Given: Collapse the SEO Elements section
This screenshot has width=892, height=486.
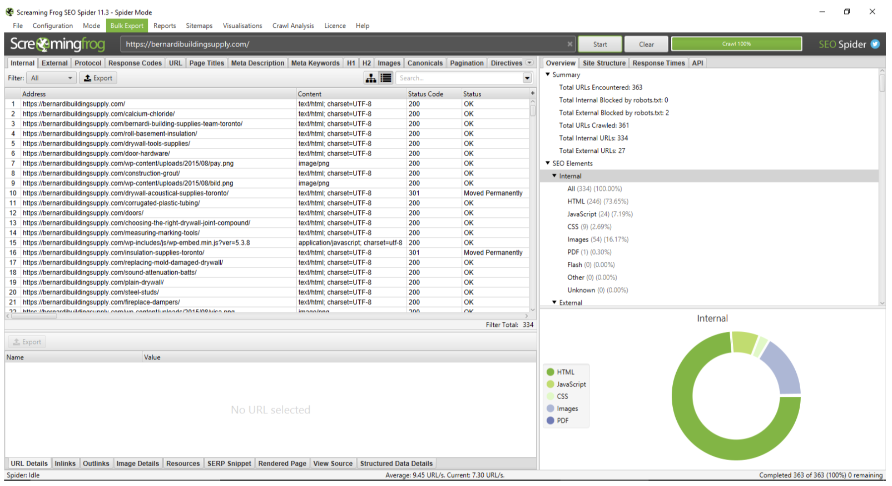Looking at the screenshot, I should [x=548, y=163].
